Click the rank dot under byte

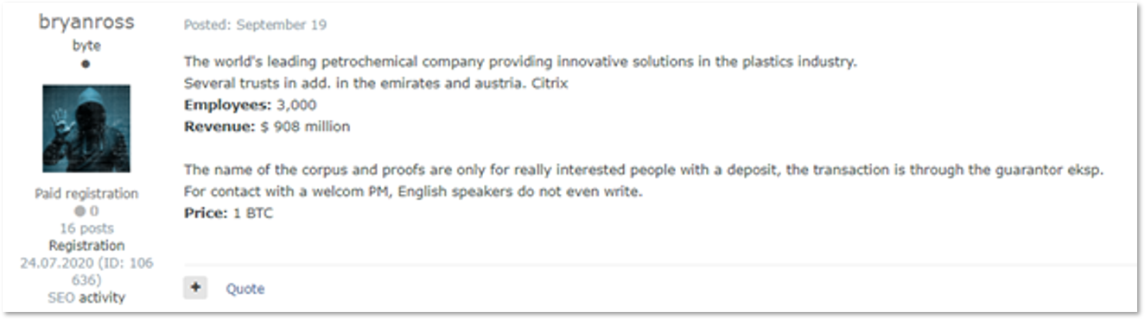point(86,64)
